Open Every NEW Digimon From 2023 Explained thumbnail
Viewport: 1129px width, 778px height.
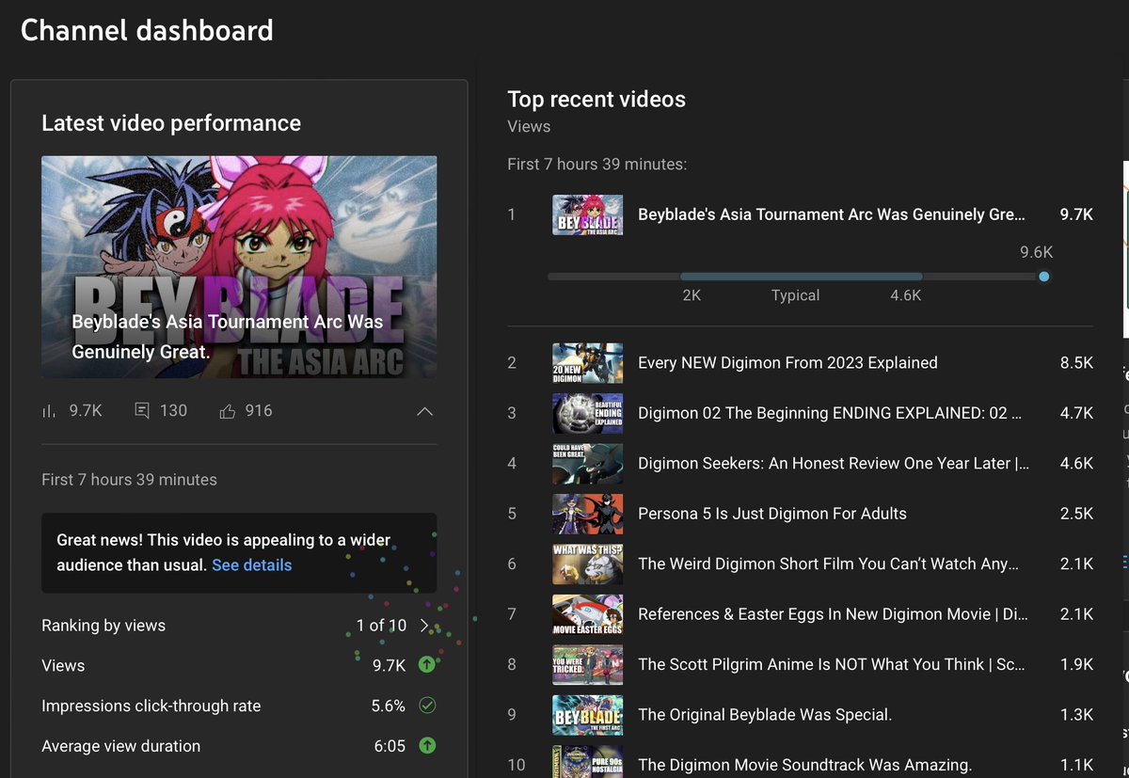click(587, 363)
